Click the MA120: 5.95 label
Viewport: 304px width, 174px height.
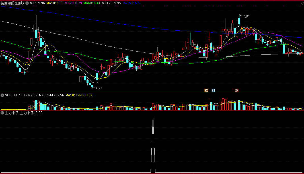(x=111, y=3)
